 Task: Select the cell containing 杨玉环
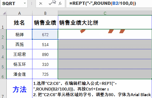[x=20, y=64]
